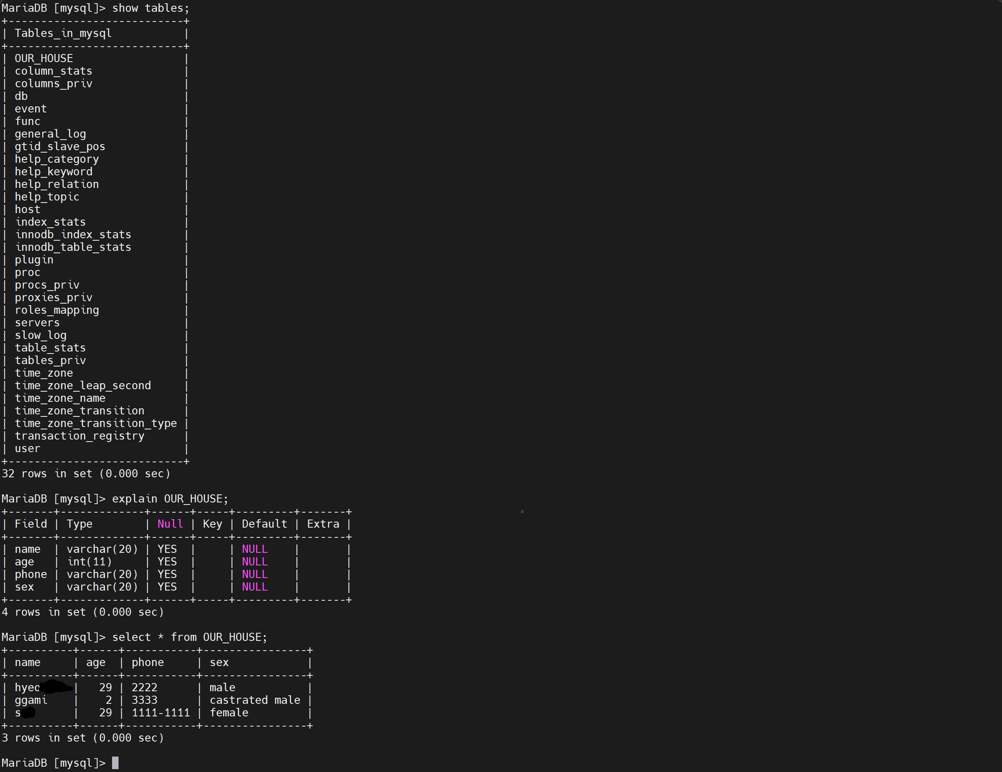The image size is (1002, 772).
Task: Select the 'phone' field name in explain output
Action: click(x=31, y=575)
